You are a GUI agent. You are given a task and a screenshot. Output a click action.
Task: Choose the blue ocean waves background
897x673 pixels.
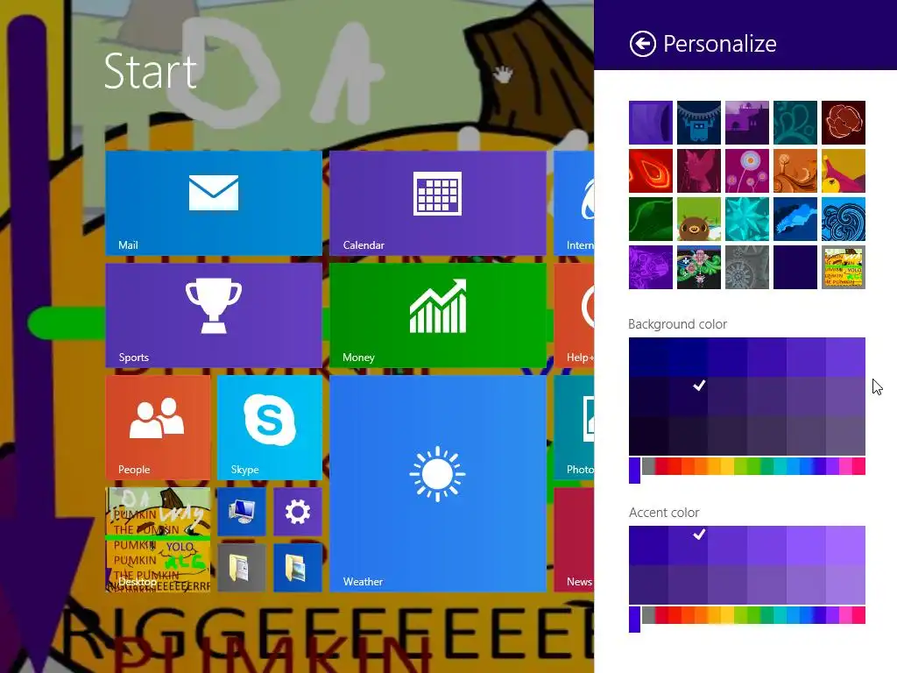(844, 219)
